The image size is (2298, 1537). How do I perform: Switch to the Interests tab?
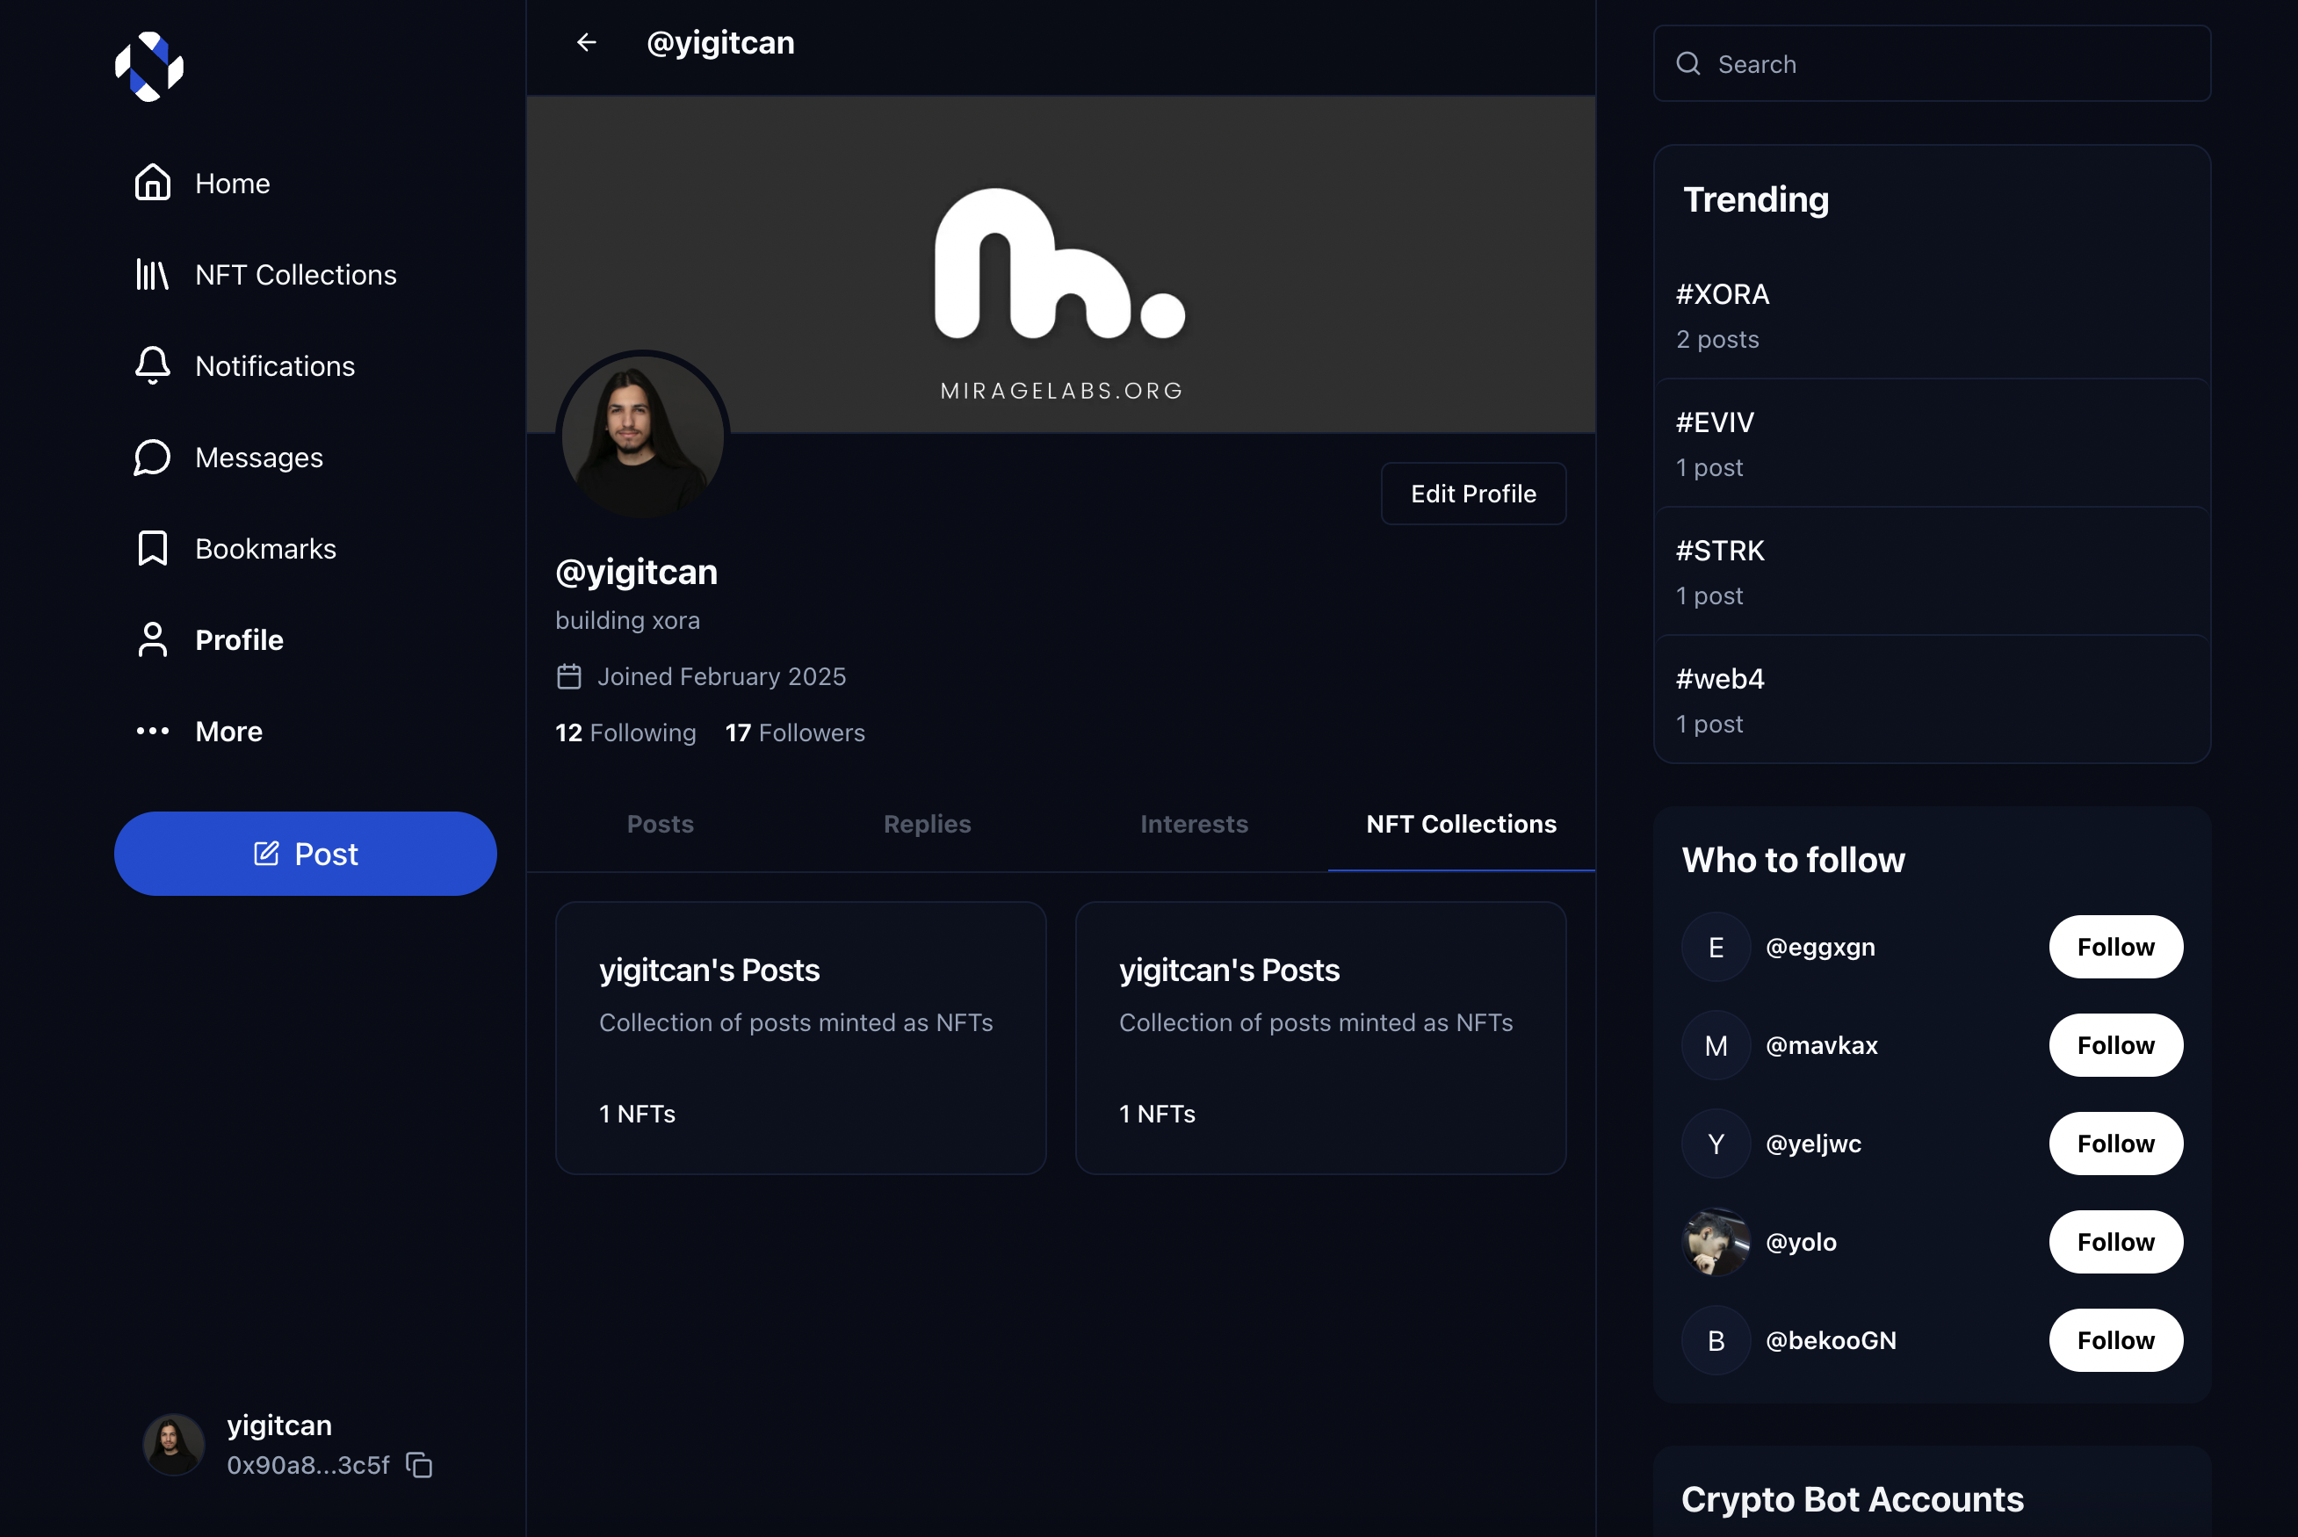click(x=1194, y=825)
